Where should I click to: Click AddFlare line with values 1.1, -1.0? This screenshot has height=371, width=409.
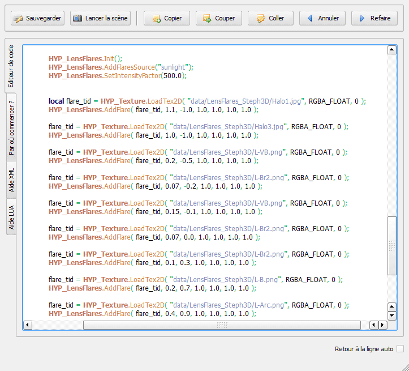(153, 110)
